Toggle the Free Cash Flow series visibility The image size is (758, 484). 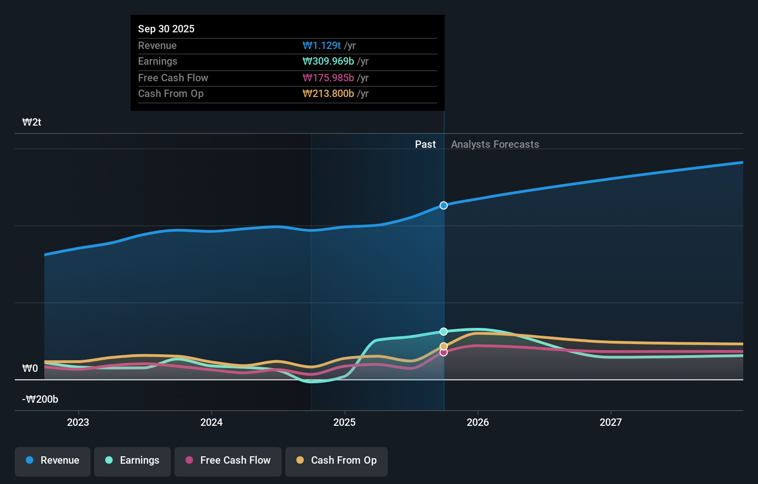click(x=228, y=460)
